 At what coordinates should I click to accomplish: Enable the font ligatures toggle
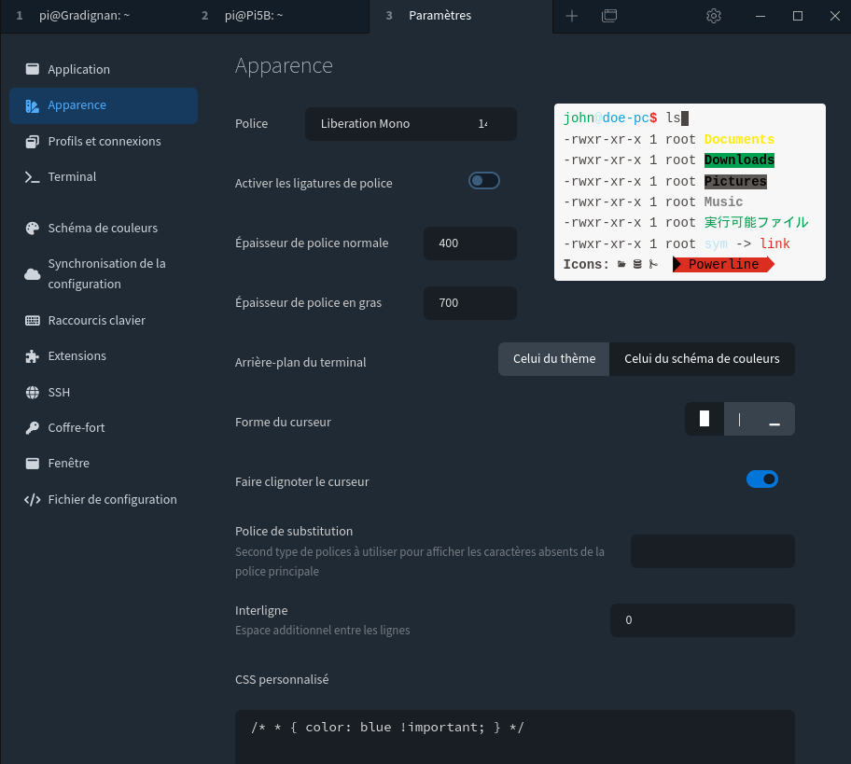pyautogui.click(x=484, y=181)
